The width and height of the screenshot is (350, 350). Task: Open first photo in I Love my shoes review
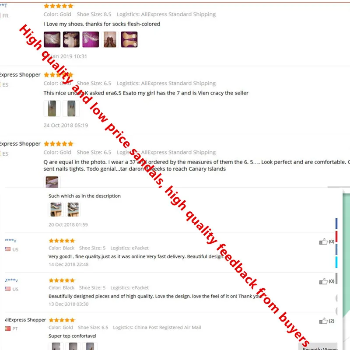click(52, 39)
